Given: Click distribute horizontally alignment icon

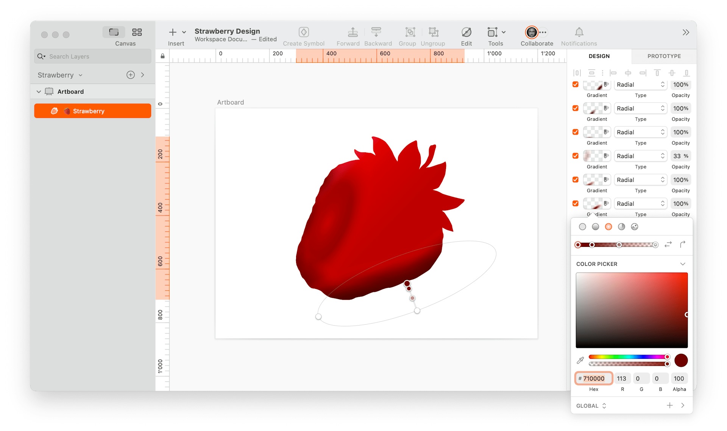Looking at the screenshot, I should pos(577,73).
